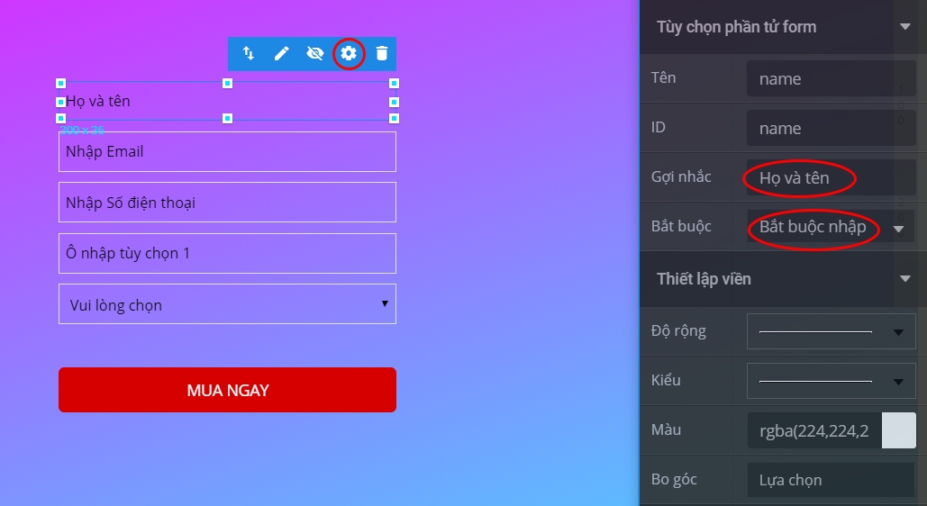
Task: Toggle element visibility with crossed-eye icon
Action: point(314,54)
